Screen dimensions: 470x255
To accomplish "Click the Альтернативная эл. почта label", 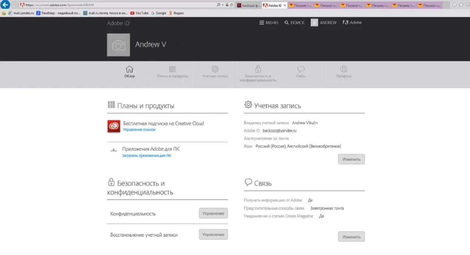I will click(x=266, y=138).
